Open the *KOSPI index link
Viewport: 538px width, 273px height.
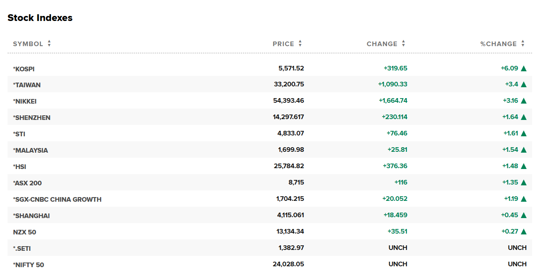pos(24,69)
